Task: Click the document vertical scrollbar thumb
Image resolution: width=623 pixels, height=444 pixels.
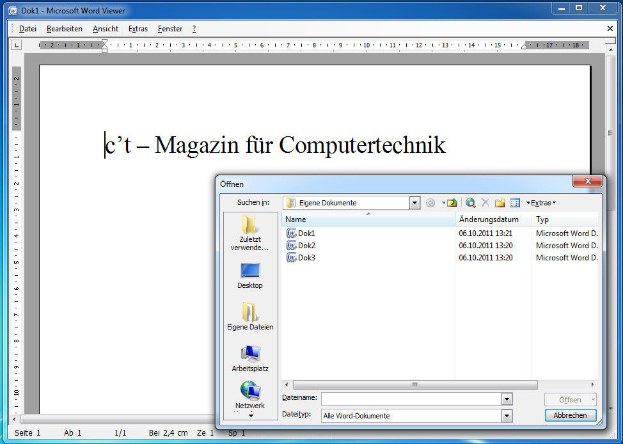Action: pos(611,133)
